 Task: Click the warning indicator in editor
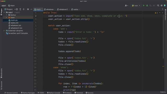(x=156, y=13)
